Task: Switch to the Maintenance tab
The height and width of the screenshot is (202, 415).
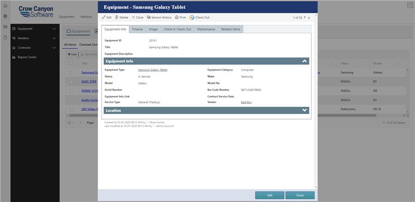Action: (x=206, y=30)
